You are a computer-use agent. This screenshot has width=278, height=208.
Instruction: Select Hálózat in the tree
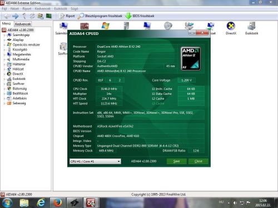[18, 69]
